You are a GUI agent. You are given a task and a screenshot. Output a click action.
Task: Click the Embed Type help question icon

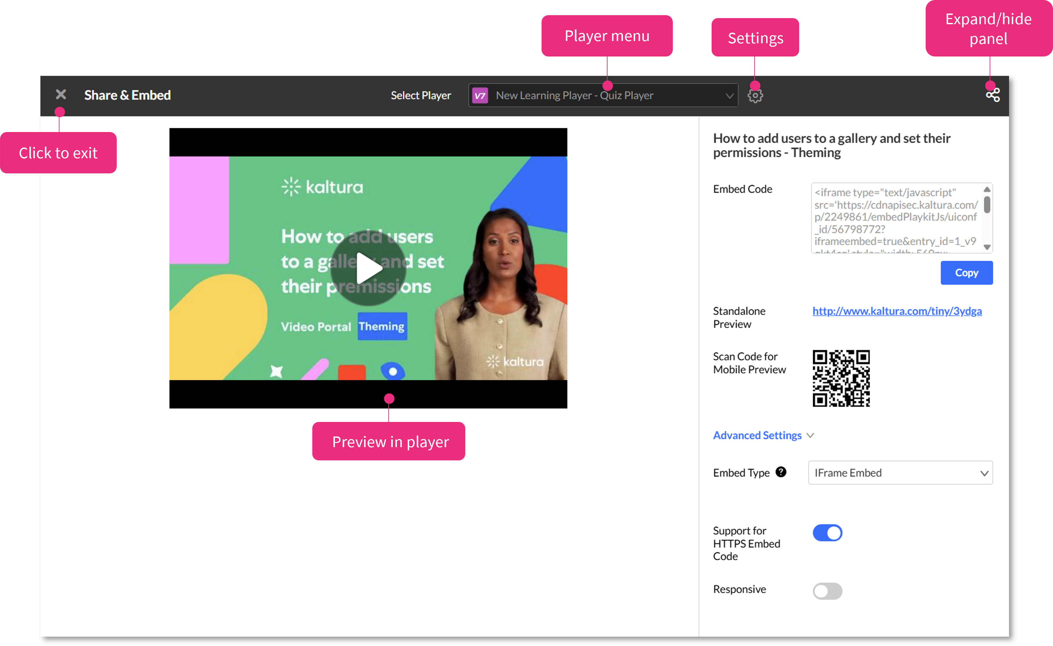pyautogui.click(x=781, y=472)
